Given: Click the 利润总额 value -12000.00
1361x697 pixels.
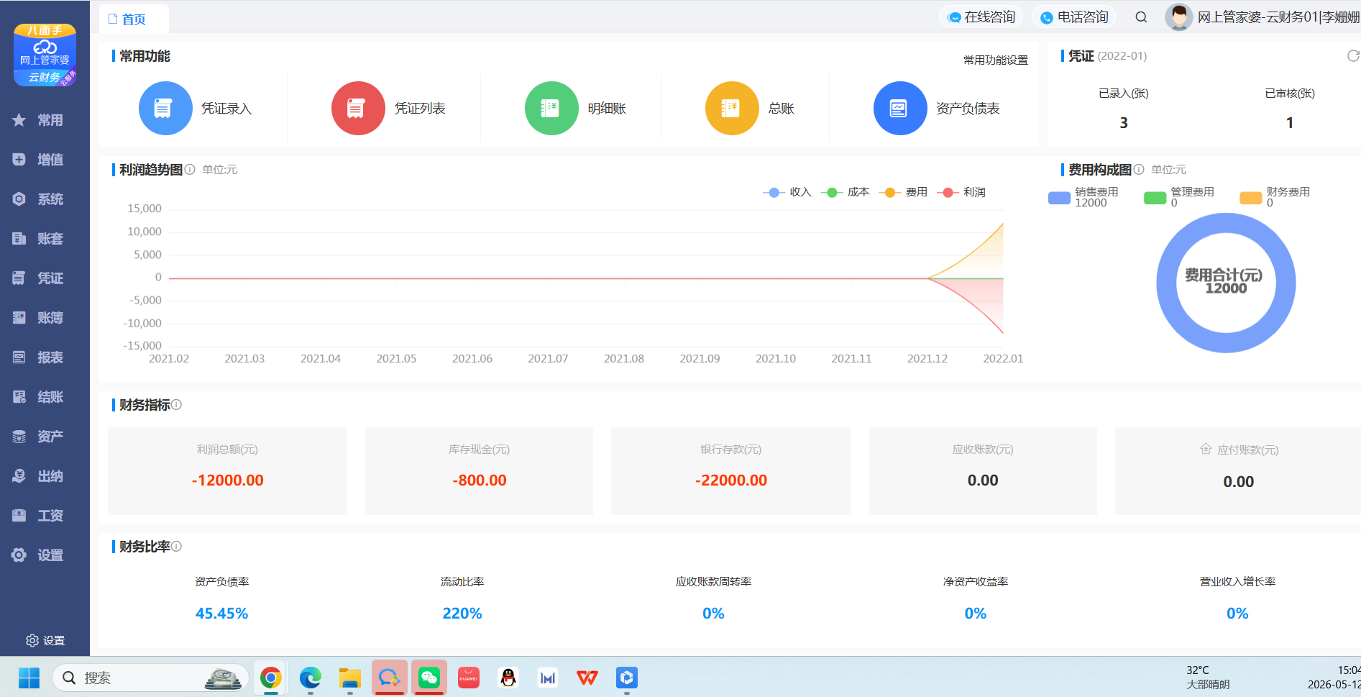Looking at the screenshot, I should click(228, 480).
